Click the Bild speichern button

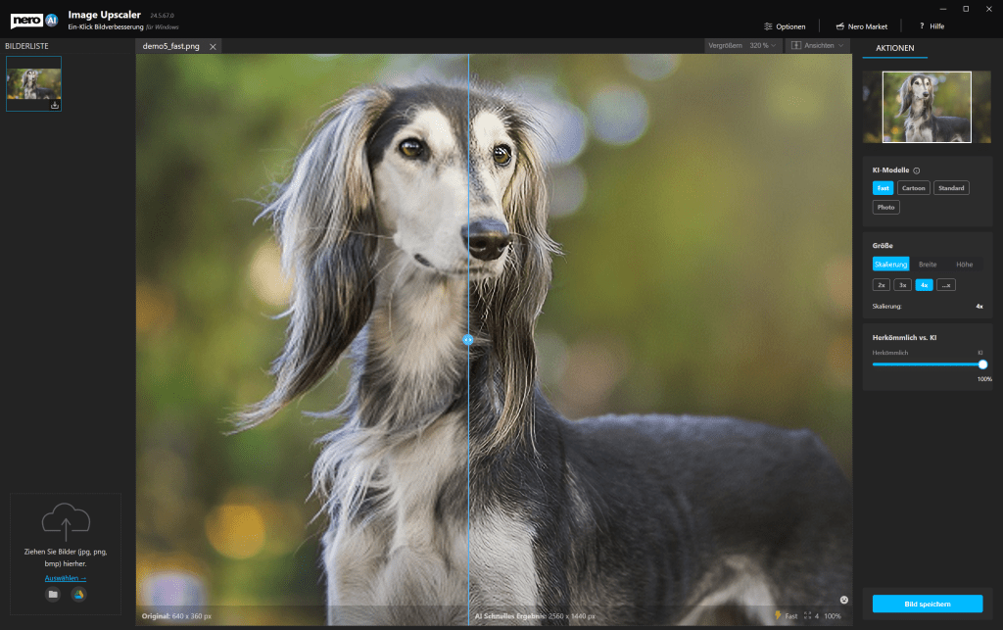tap(927, 604)
